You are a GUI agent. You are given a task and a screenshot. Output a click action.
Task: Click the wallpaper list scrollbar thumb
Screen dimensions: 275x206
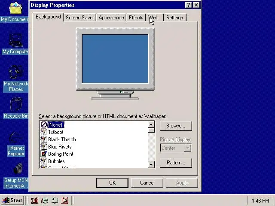[151, 130]
